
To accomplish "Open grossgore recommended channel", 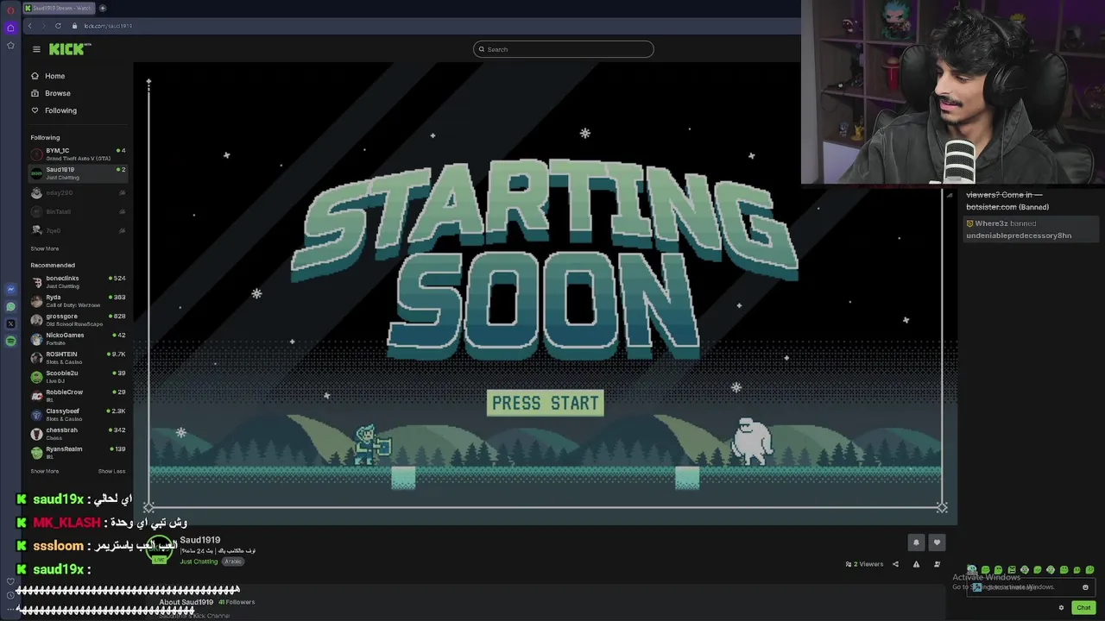I will pos(78,320).
